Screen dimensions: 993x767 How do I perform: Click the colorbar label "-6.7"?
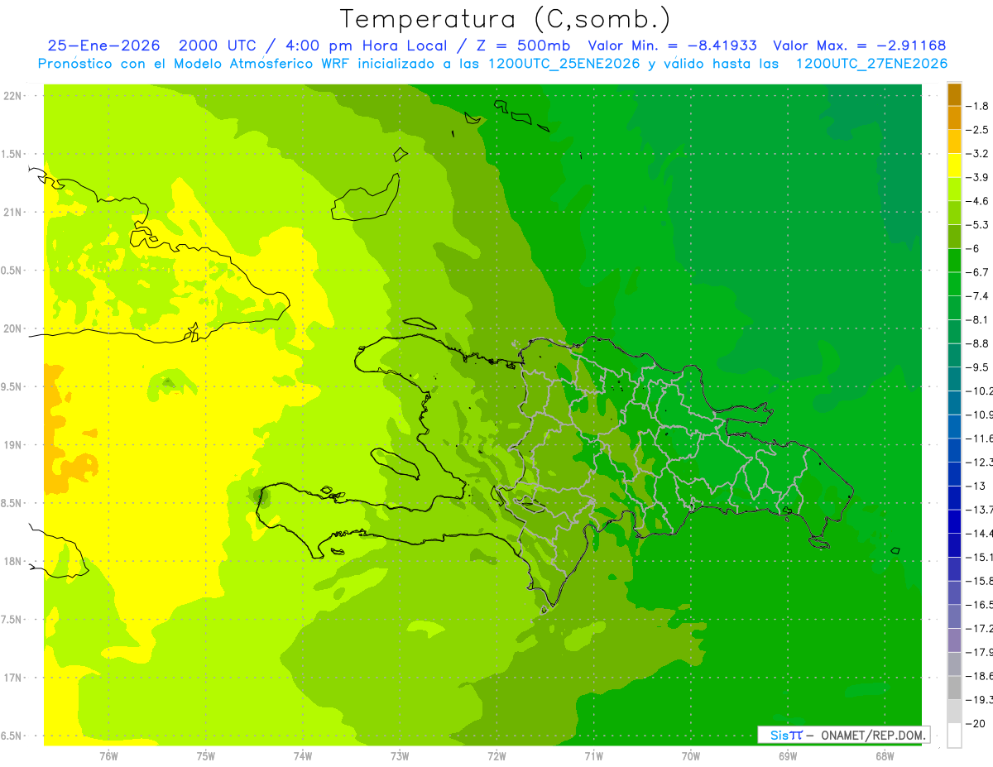977,272
